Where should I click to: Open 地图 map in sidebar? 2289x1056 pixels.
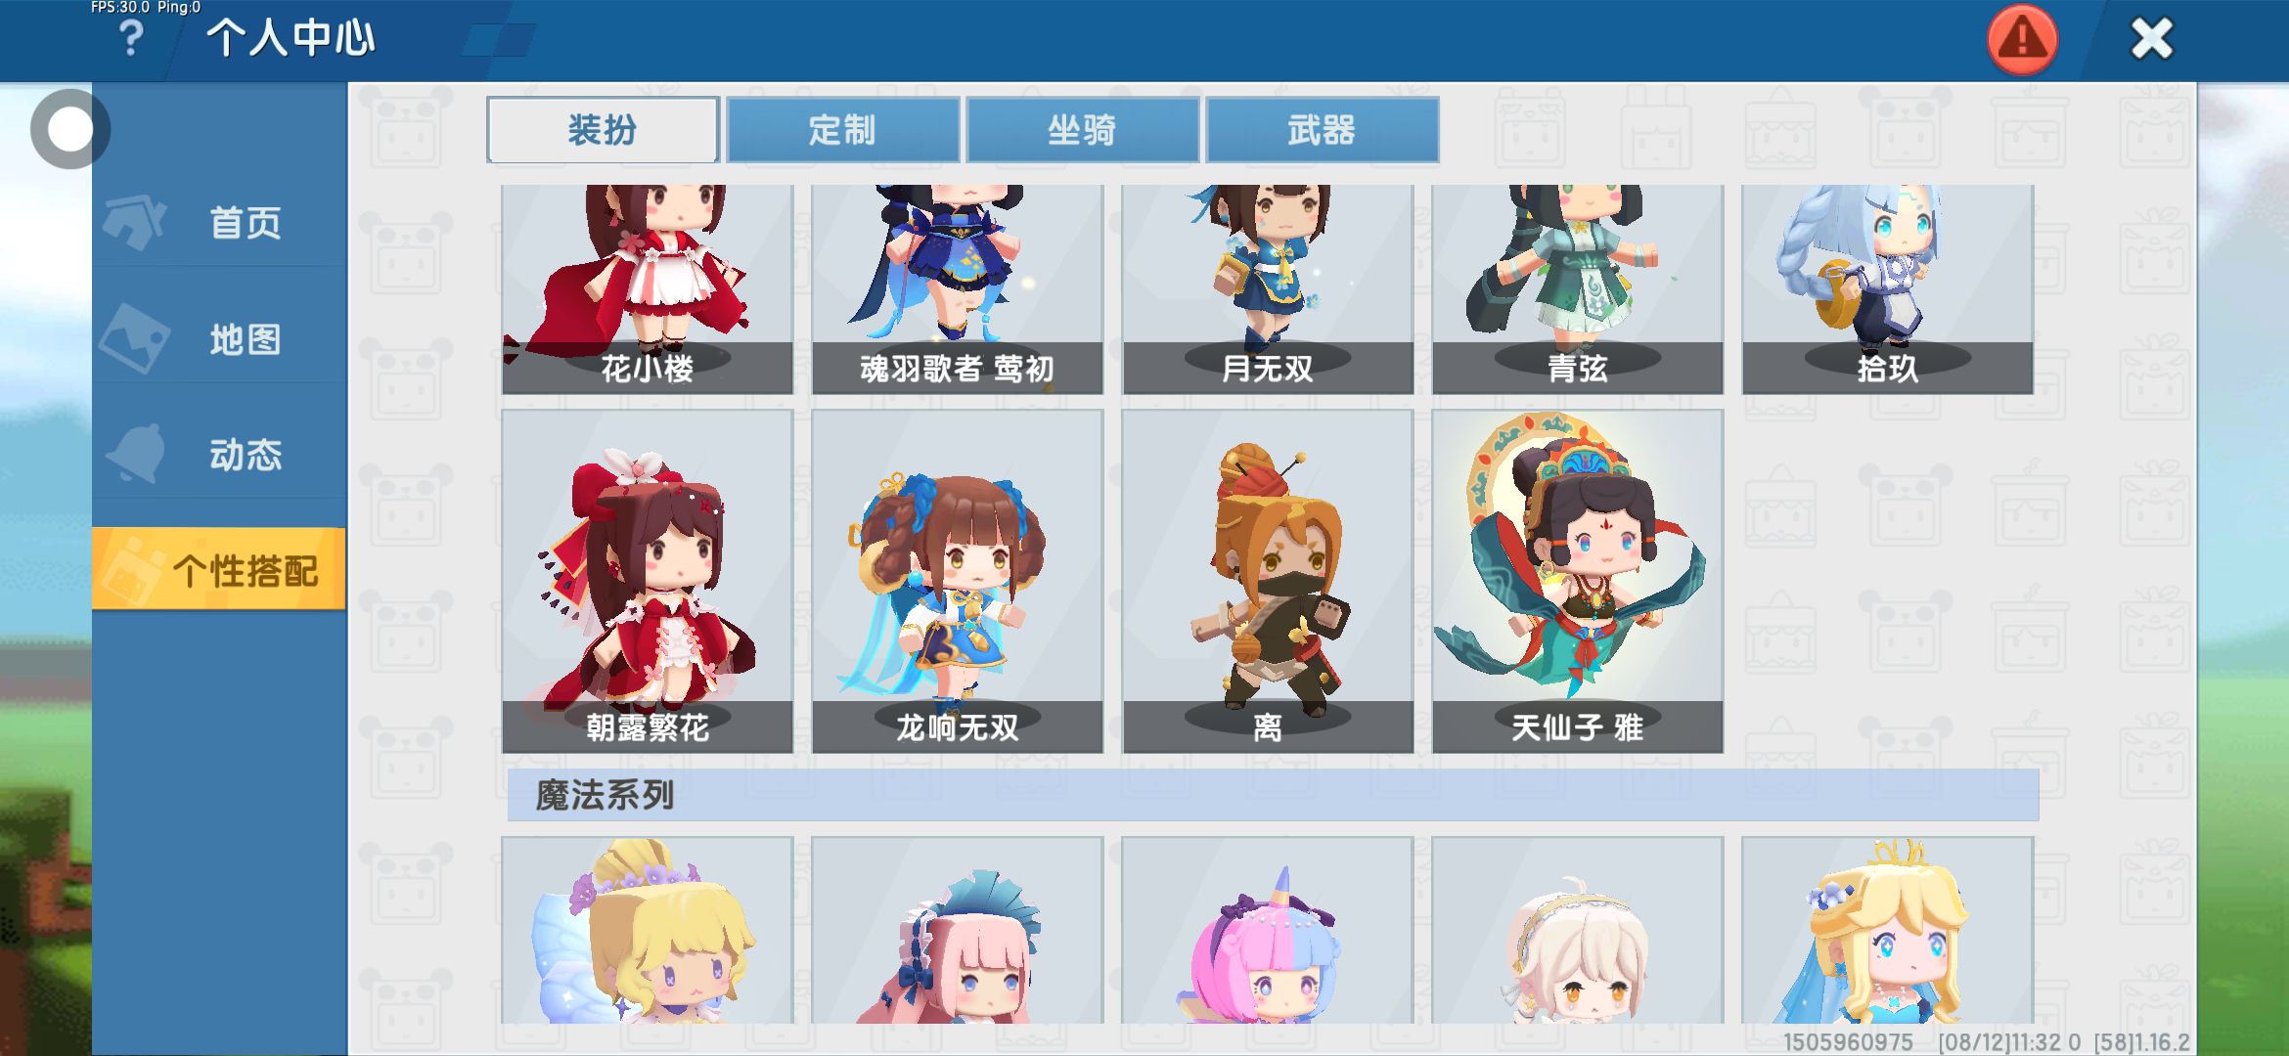tap(219, 339)
